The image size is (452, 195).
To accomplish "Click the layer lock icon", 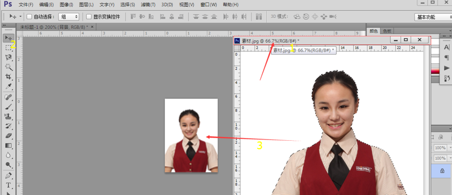I will [442, 170].
